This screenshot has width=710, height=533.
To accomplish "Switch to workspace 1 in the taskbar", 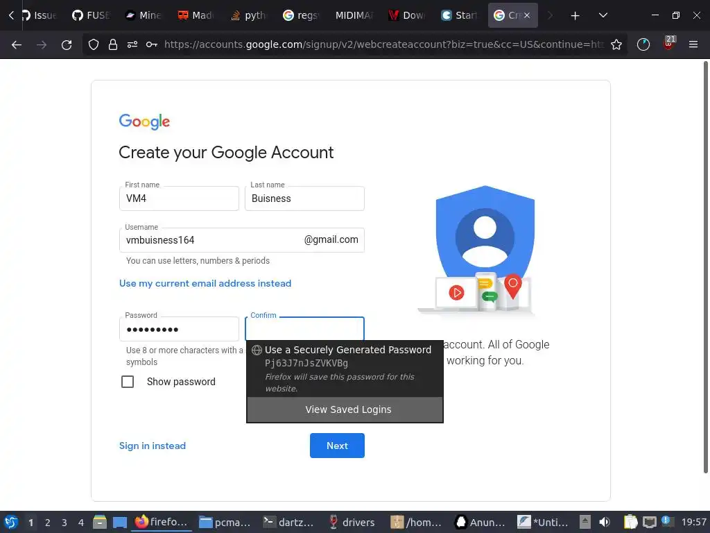I will tap(31, 523).
